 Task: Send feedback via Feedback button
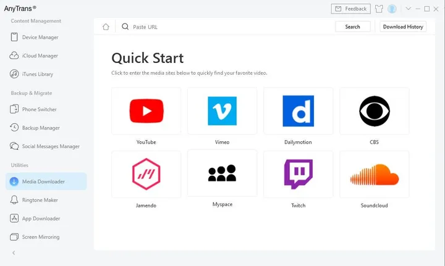click(x=351, y=9)
